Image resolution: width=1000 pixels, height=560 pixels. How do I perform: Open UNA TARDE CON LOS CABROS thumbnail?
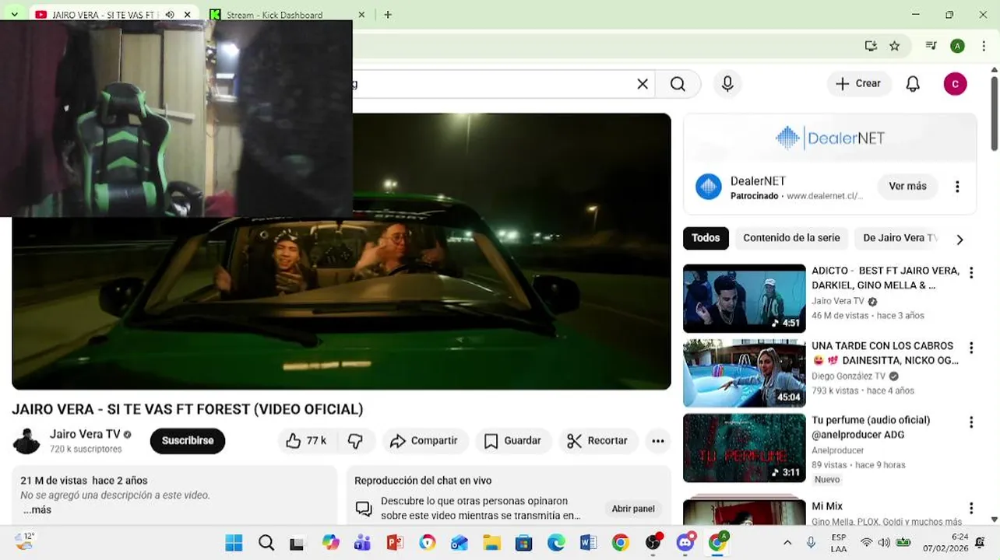745,373
